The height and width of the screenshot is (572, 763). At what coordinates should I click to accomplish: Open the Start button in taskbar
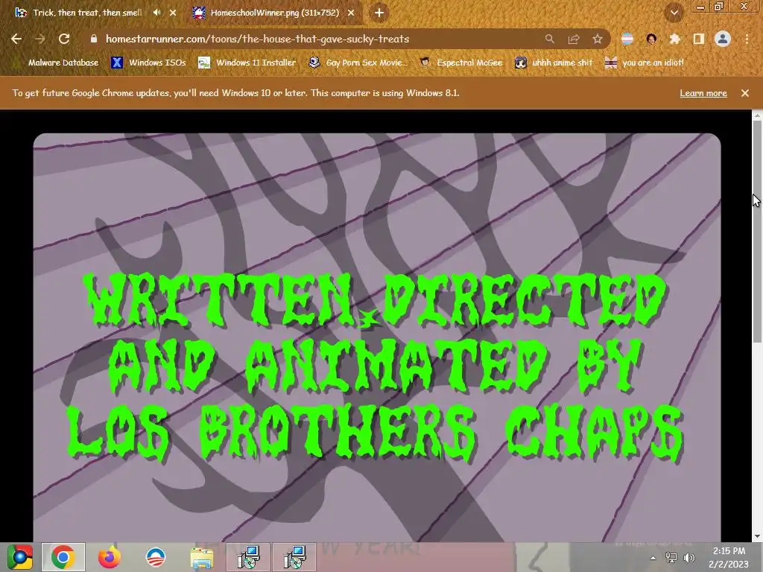[20, 557]
